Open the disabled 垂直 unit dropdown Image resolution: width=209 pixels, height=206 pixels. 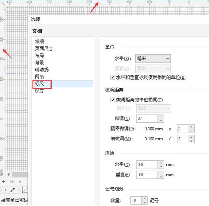coord(153,68)
